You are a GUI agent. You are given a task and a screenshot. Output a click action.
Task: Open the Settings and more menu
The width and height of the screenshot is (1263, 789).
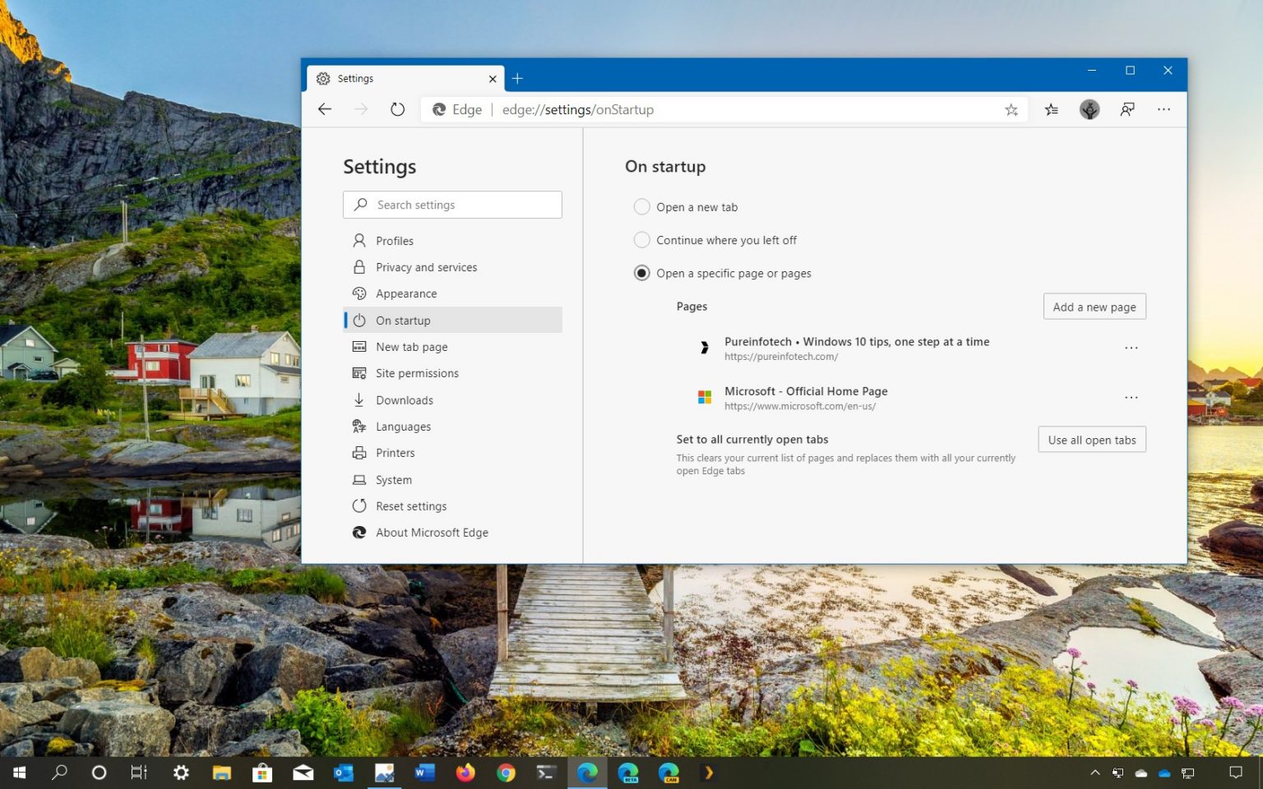pyautogui.click(x=1164, y=109)
